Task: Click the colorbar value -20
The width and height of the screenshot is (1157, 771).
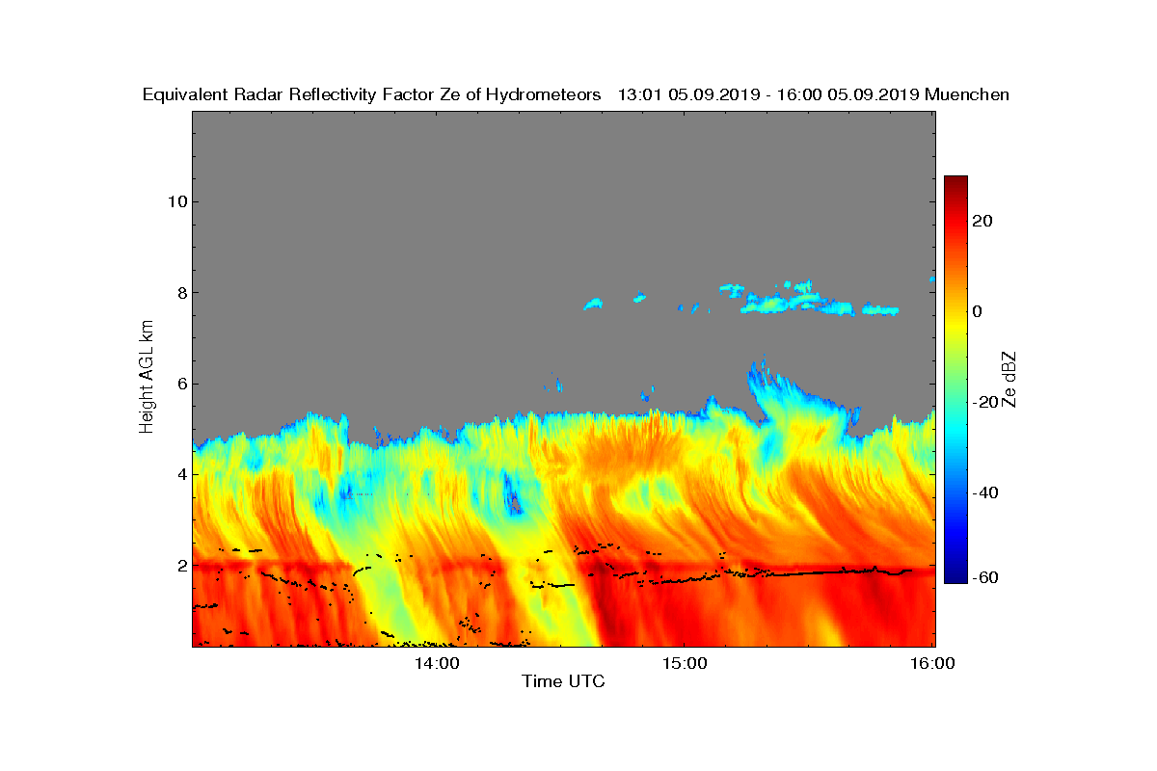Action: (x=985, y=402)
